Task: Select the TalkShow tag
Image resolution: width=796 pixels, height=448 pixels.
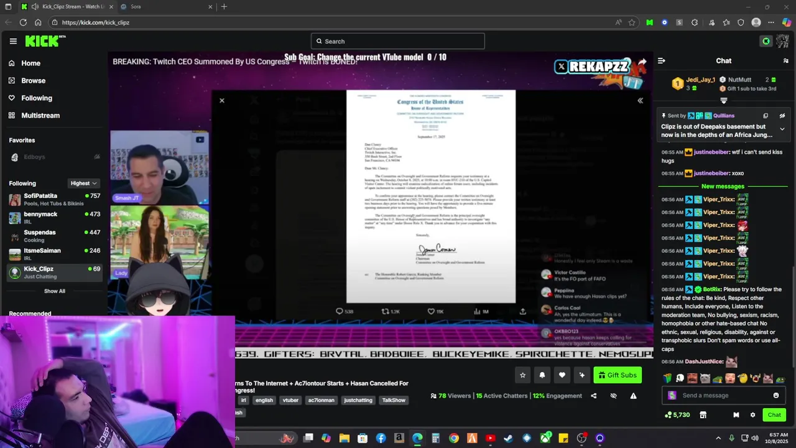Action: 394,400
